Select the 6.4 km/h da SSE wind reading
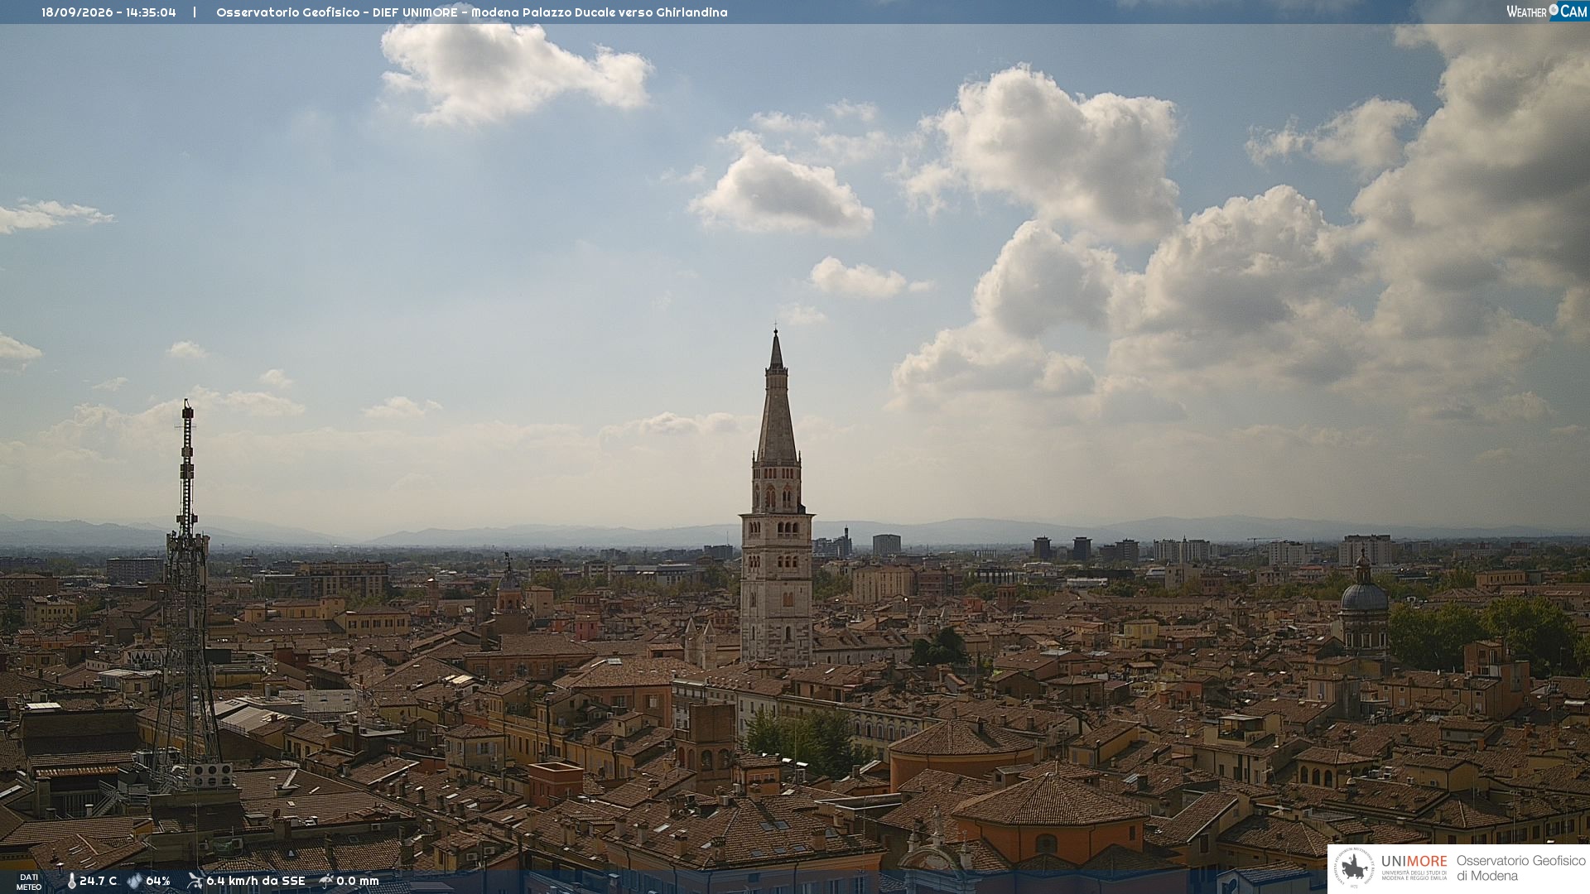Image resolution: width=1590 pixels, height=894 pixels. (x=256, y=881)
